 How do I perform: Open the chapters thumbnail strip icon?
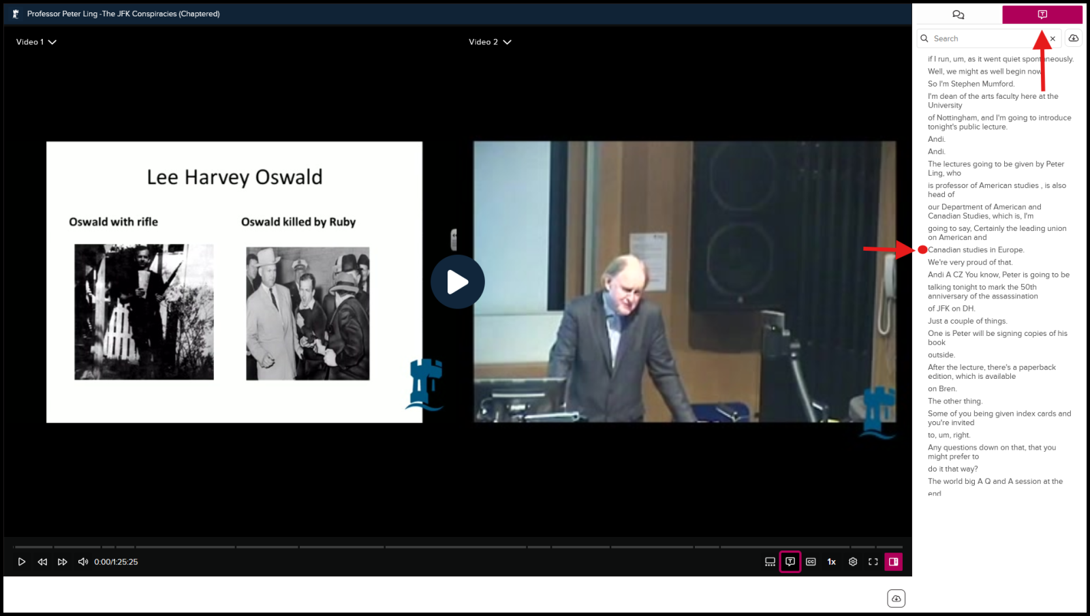click(770, 561)
